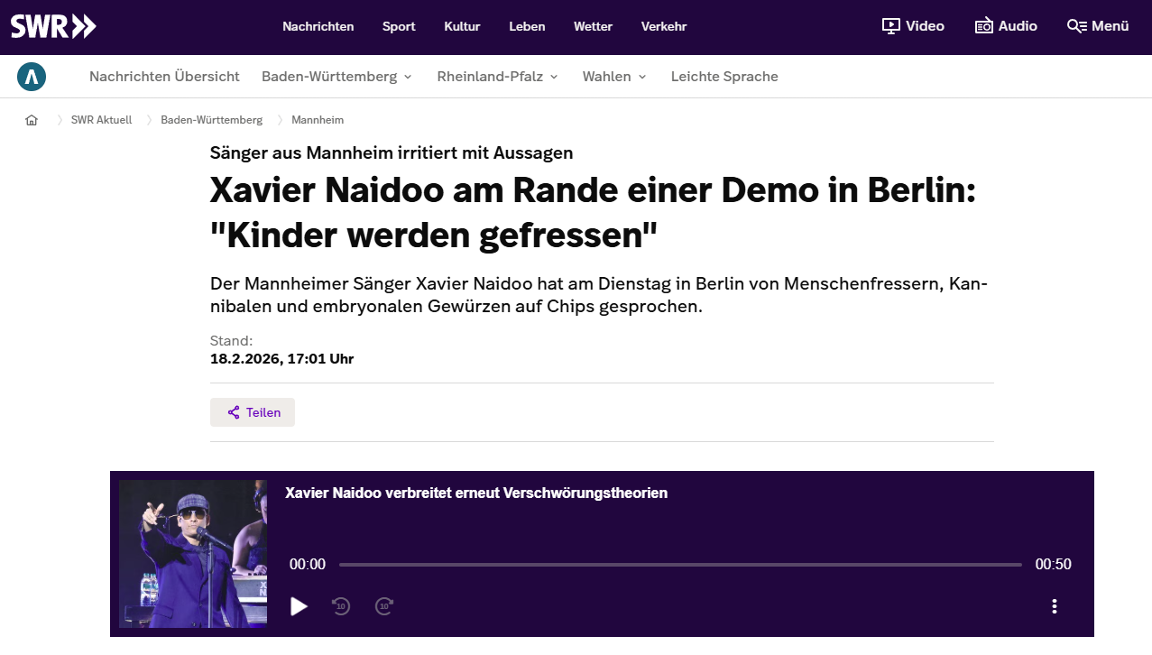
Task: Play the Xavier Naidoo audio clip
Action: (x=300, y=606)
